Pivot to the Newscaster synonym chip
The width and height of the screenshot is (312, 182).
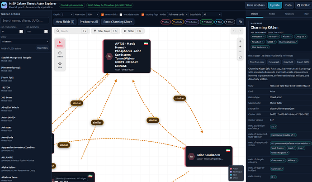(x=258, y=37)
